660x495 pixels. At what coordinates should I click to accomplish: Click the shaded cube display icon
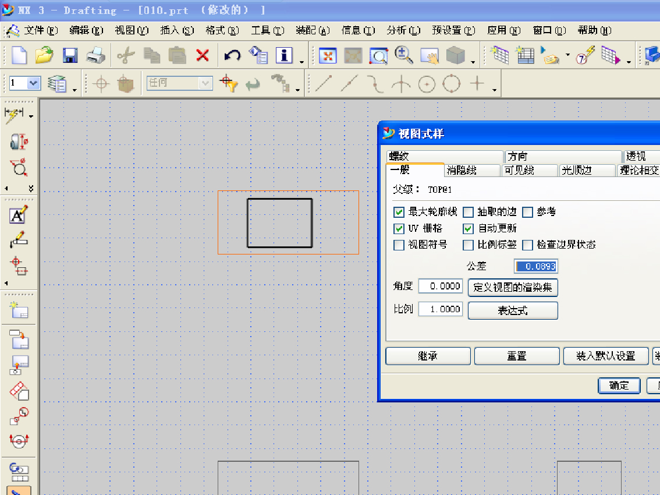455,55
